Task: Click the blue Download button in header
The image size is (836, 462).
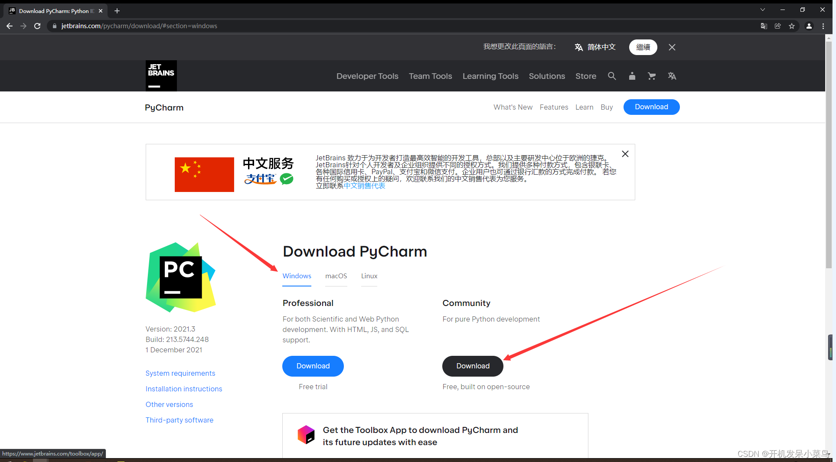Action: click(651, 107)
